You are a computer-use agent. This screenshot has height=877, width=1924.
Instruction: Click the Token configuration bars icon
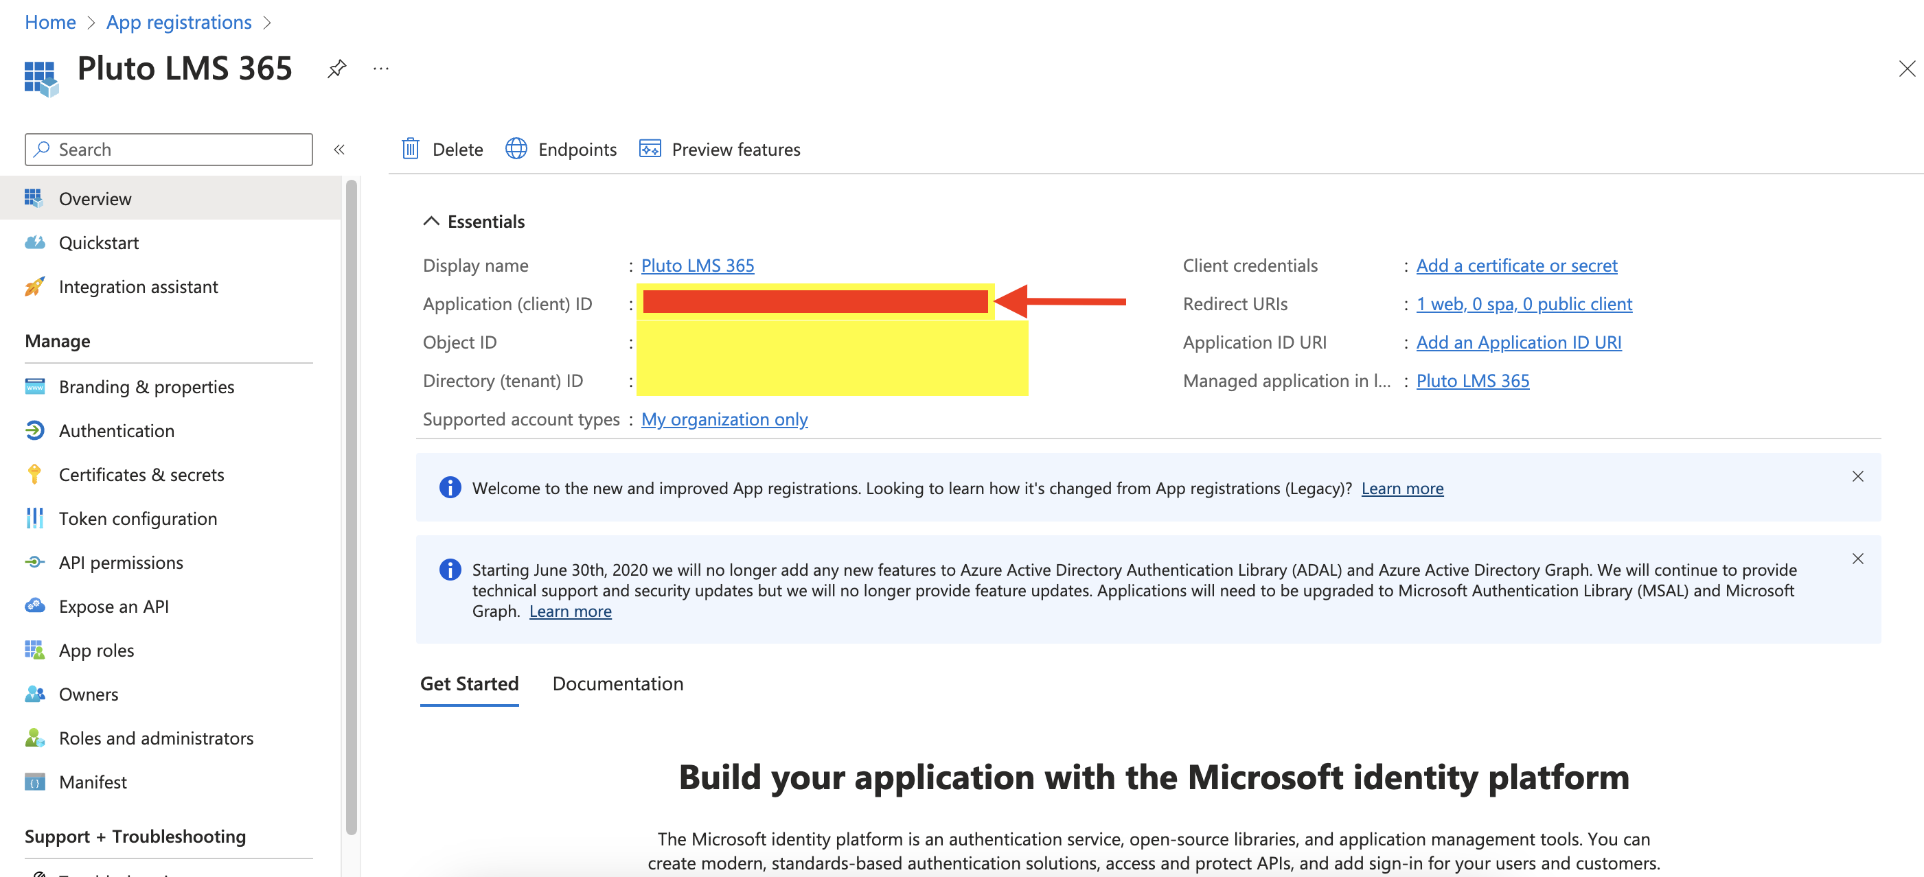[34, 518]
